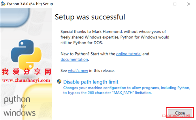Click the red Chinese characters watermark
This screenshot has height=120, width=196.
coord(27,72)
